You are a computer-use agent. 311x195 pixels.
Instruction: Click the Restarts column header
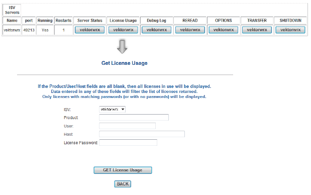(x=63, y=21)
